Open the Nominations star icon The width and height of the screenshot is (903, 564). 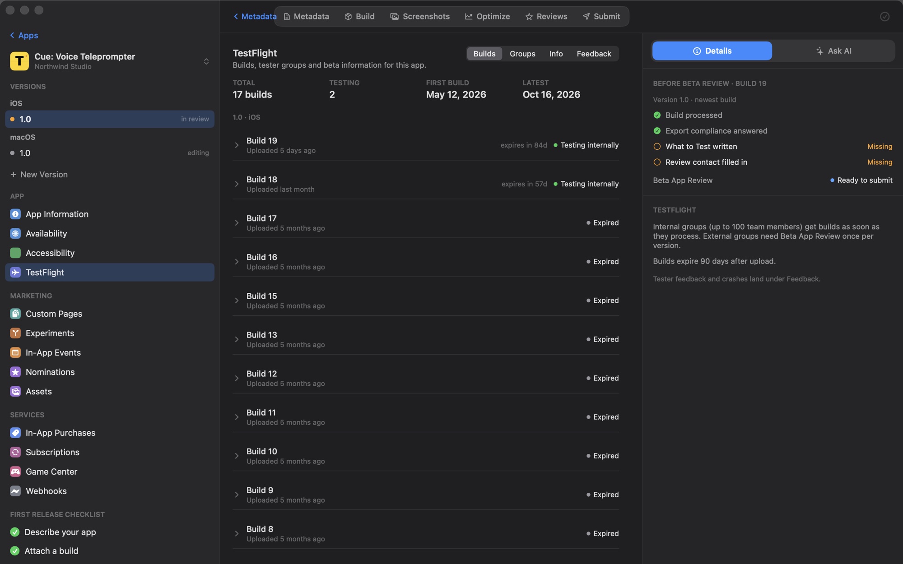15,372
